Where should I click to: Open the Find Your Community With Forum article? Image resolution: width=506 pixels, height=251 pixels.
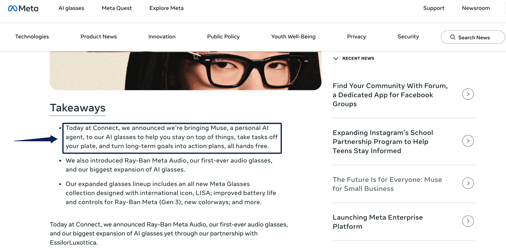390,95
